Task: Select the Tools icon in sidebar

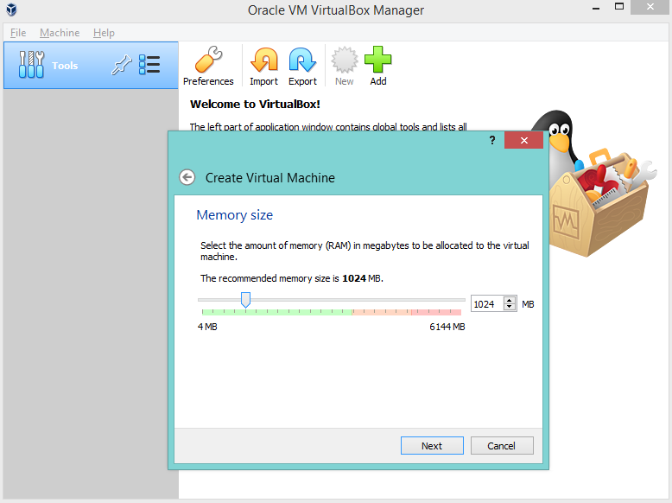Action: click(x=31, y=65)
